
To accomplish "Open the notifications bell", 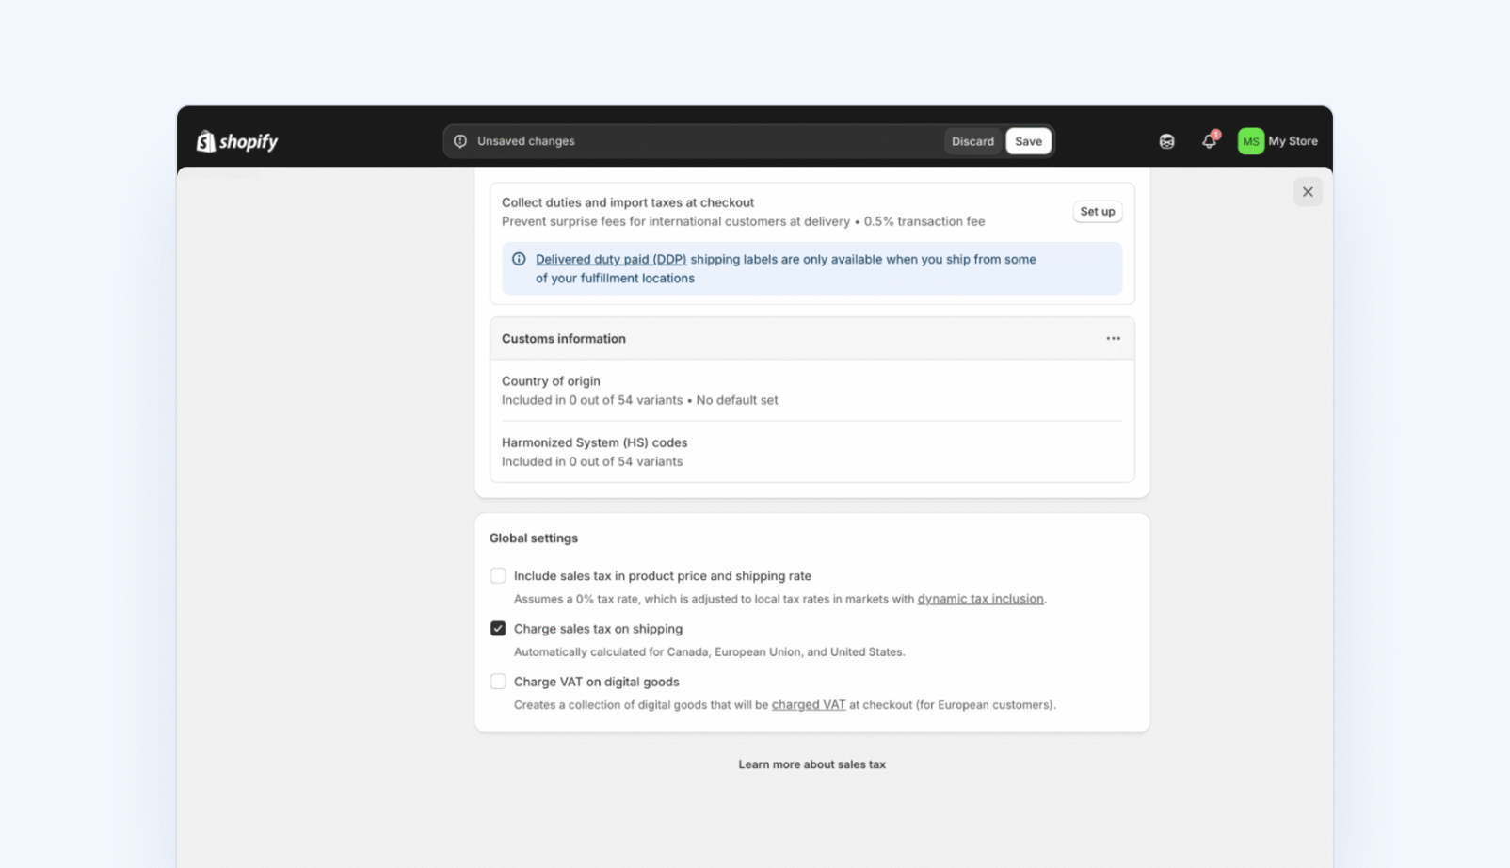I will pyautogui.click(x=1210, y=141).
